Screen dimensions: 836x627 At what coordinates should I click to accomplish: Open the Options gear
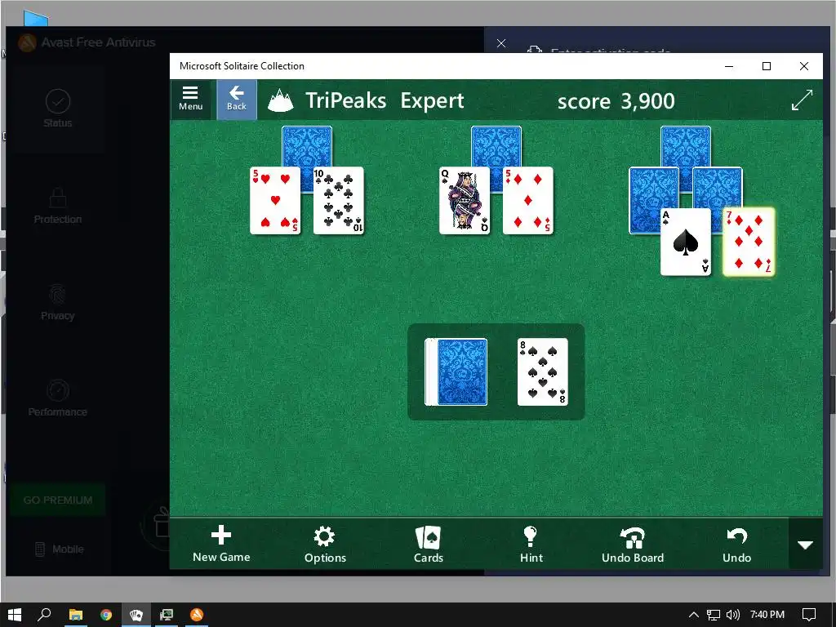[x=325, y=545]
